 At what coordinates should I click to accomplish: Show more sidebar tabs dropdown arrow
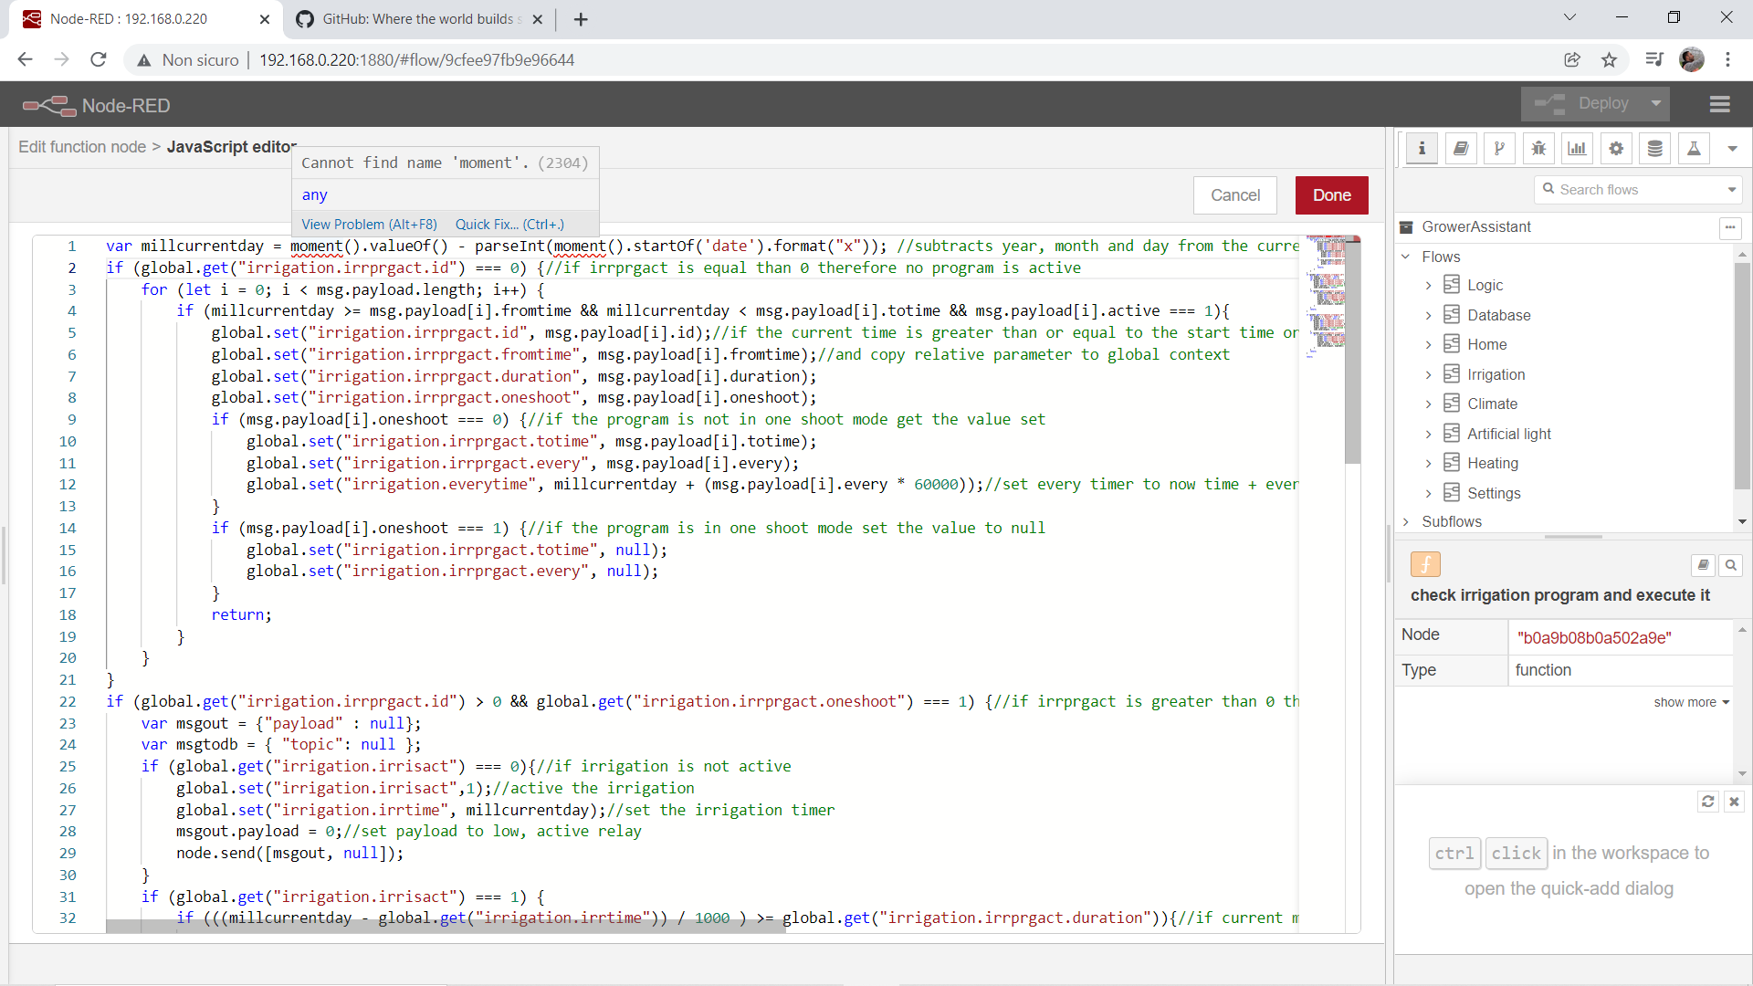point(1732,149)
